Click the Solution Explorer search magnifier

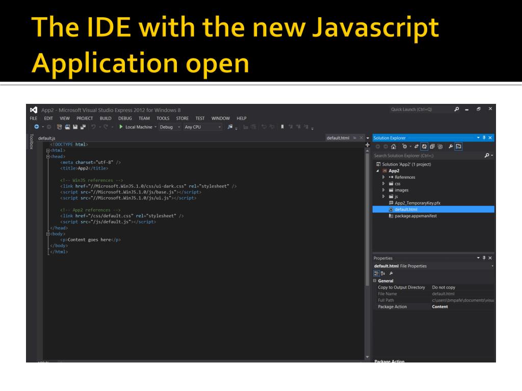tap(487, 156)
